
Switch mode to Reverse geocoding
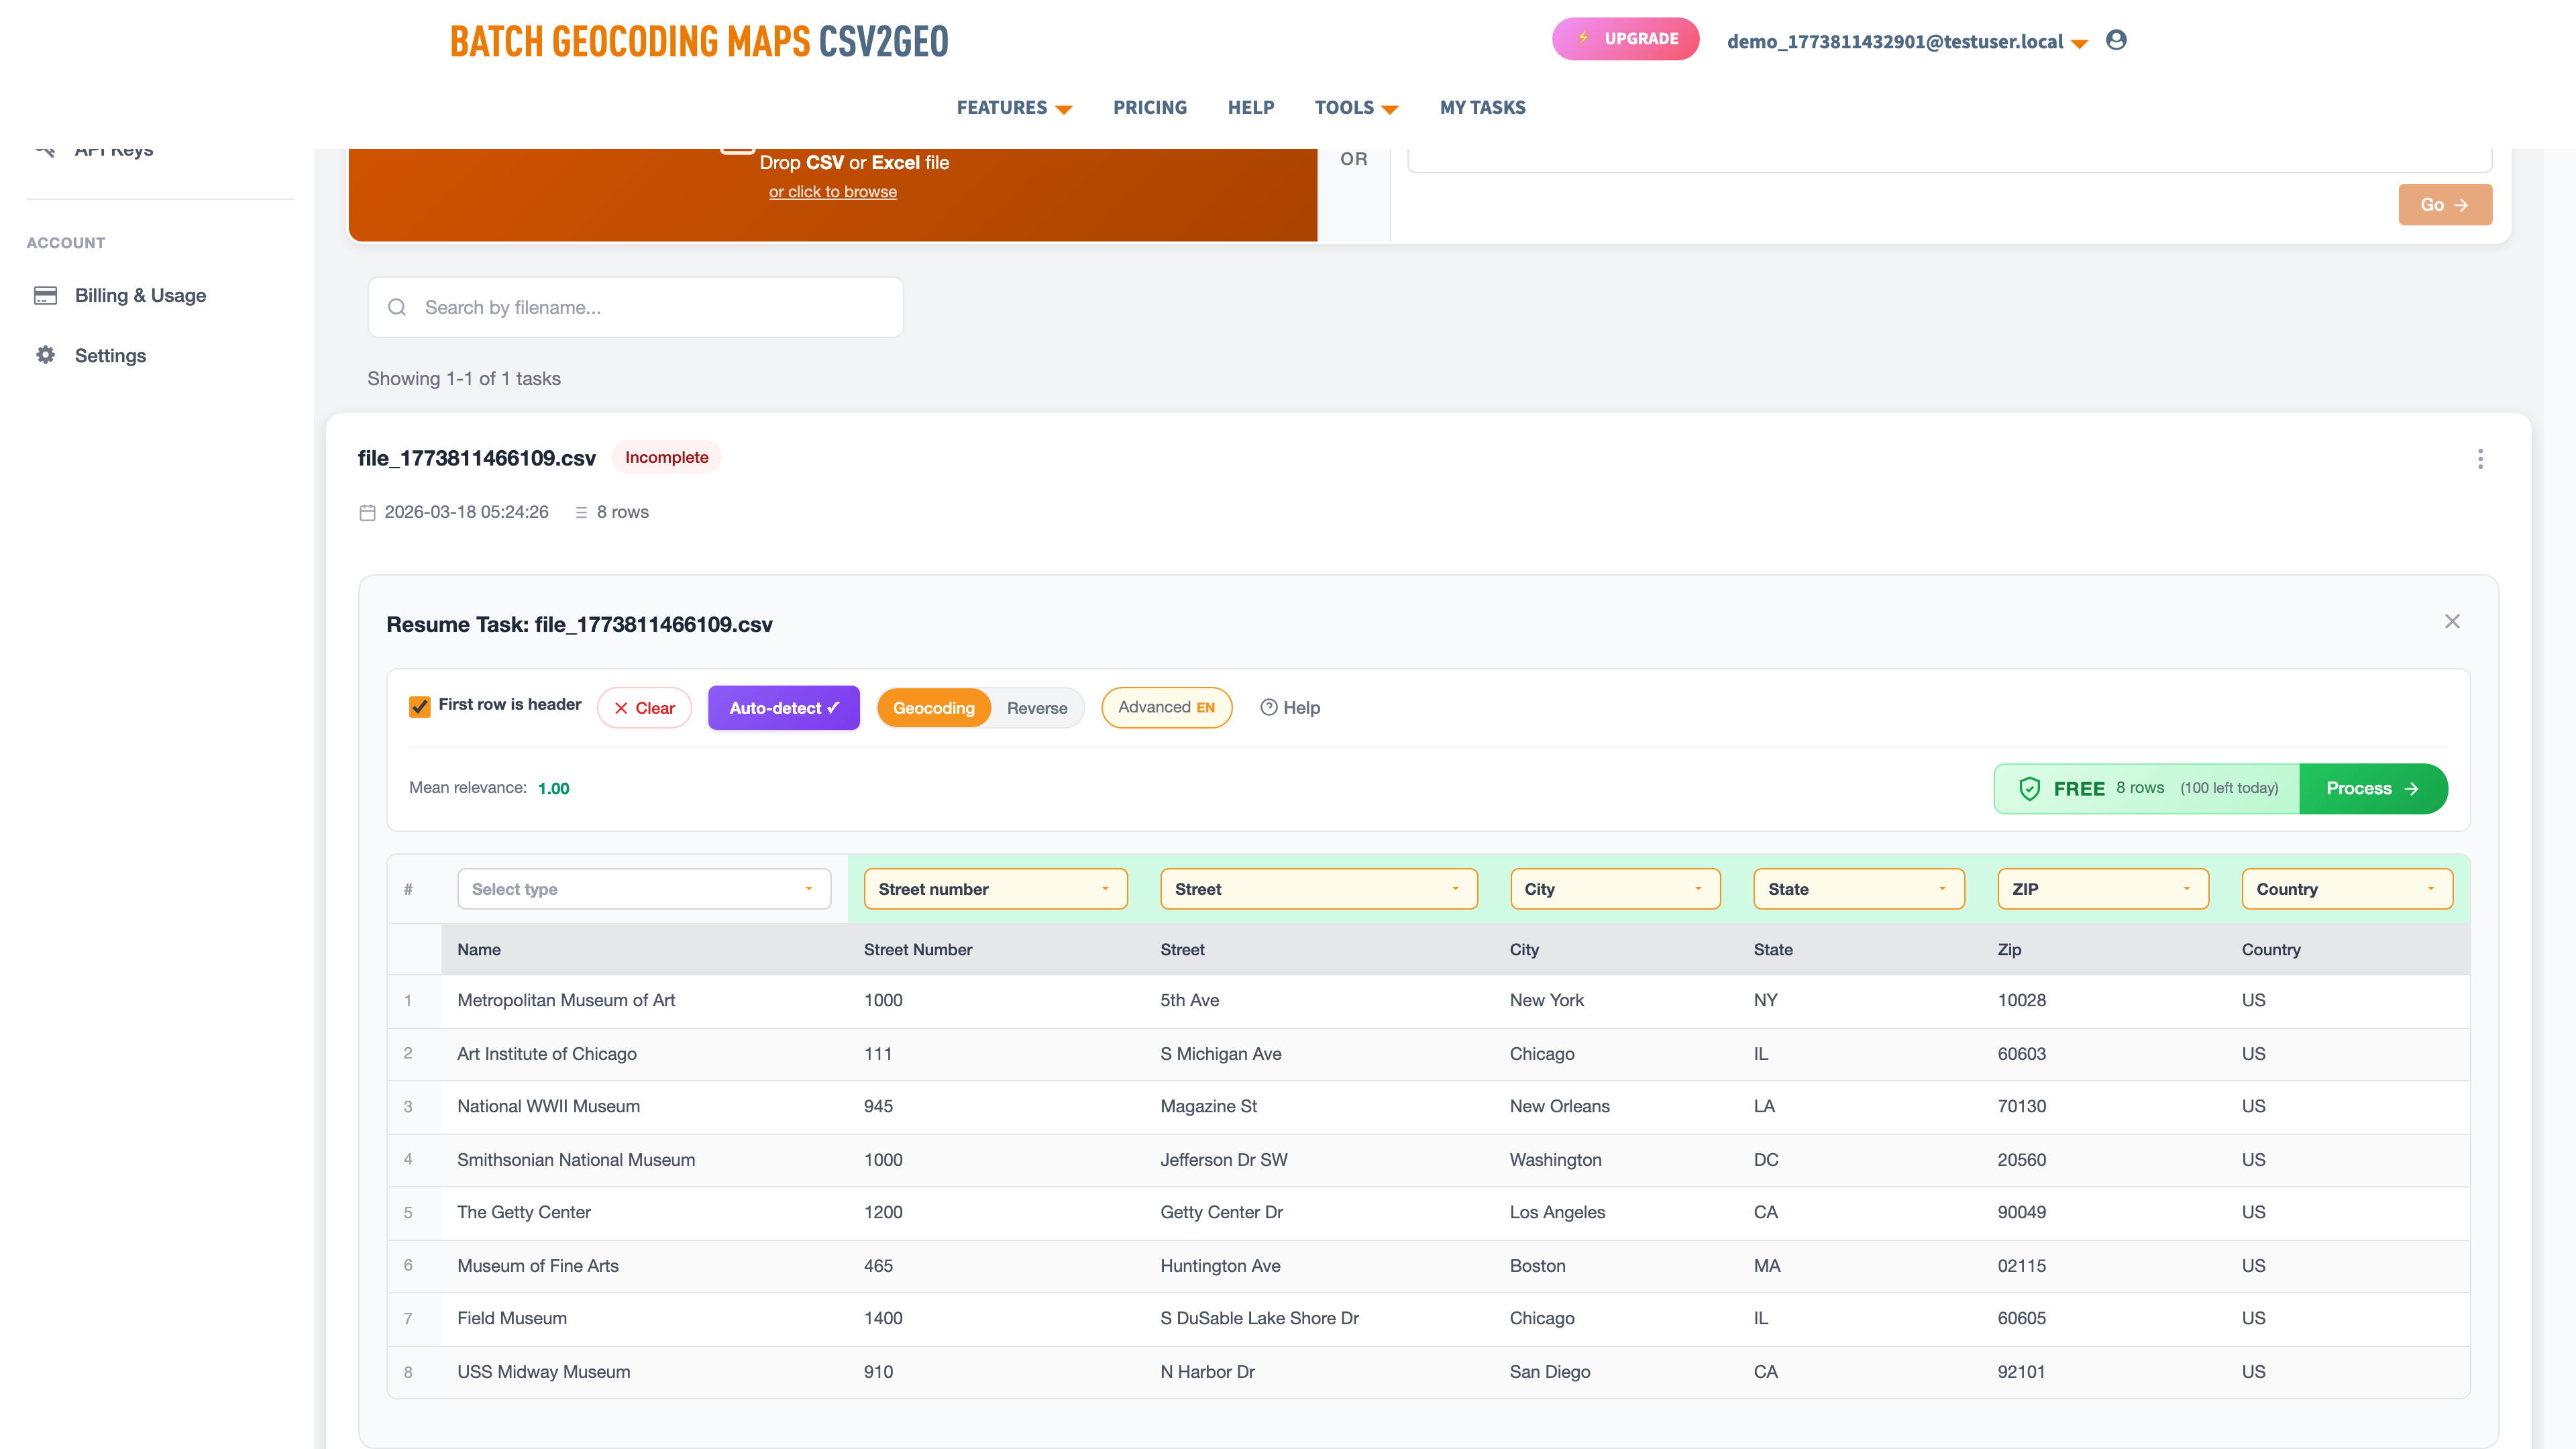(x=1036, y=708)
